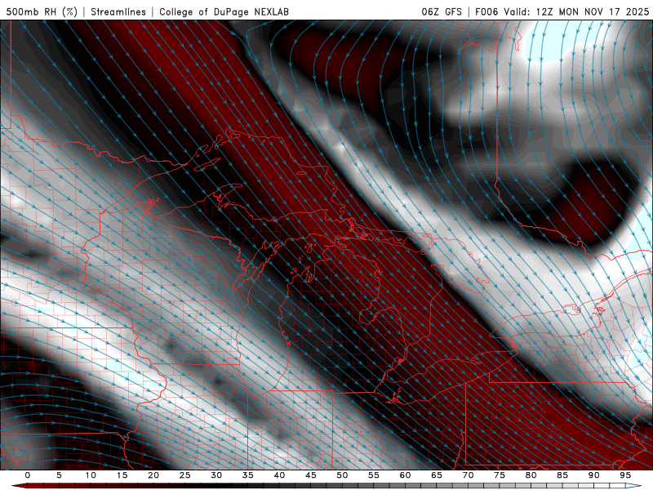Click the "80" scale value
This screenshot has width=653, height=490.
(x=531, y=475)
